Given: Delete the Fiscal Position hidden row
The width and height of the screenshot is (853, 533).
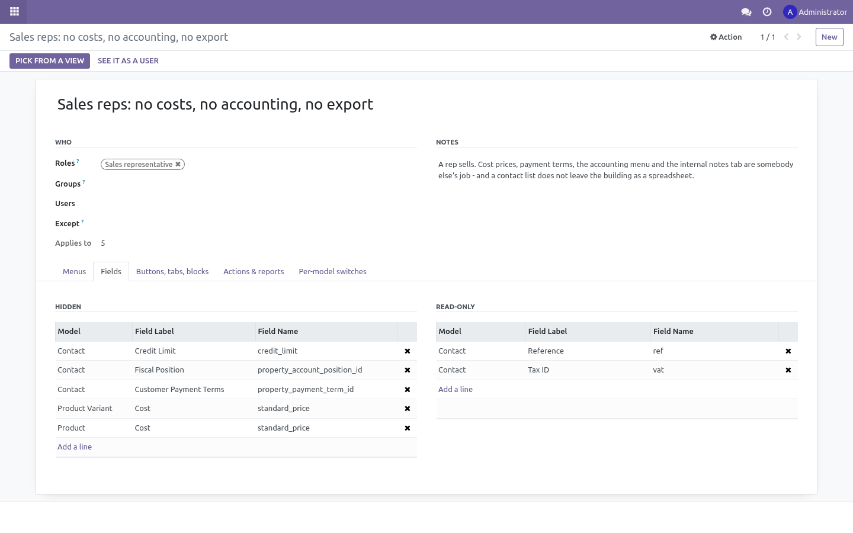Looking at the screenshot, I should coord(408,370).
